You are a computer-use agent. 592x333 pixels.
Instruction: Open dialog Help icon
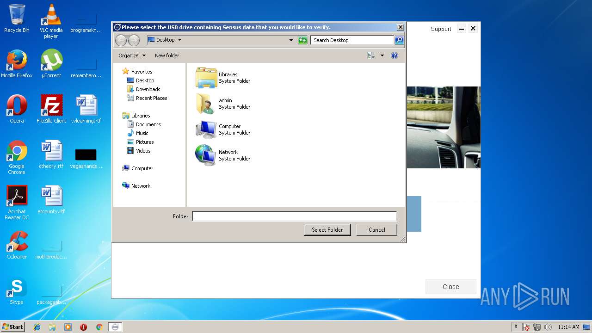(395, 55)
